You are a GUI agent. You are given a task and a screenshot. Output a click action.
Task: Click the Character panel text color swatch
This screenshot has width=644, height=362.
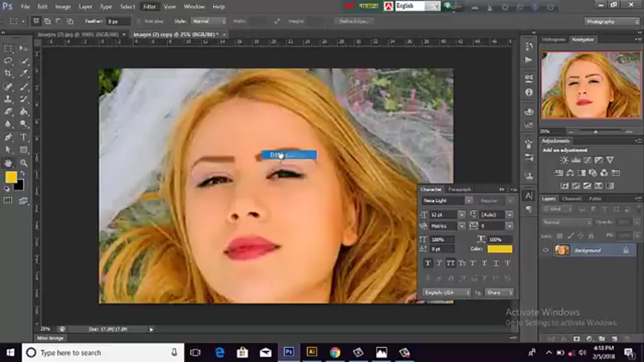pyautogui.click(x=500, y=249)
